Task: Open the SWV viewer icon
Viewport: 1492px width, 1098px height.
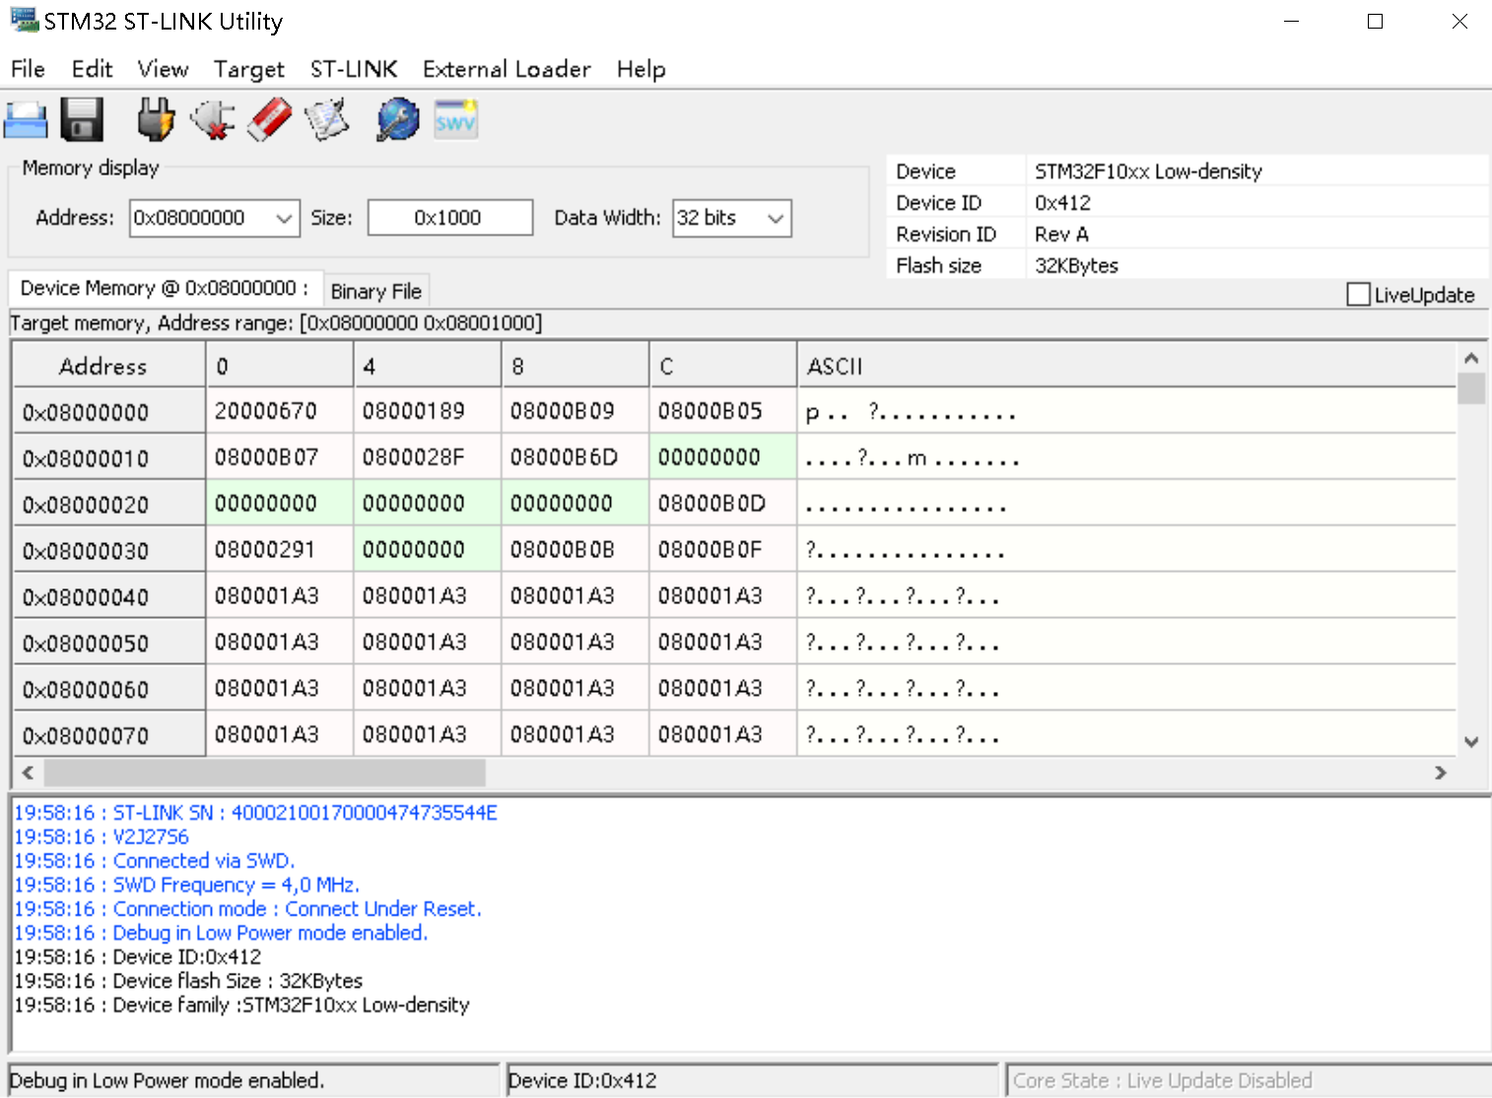Action: tap(455, 120)
